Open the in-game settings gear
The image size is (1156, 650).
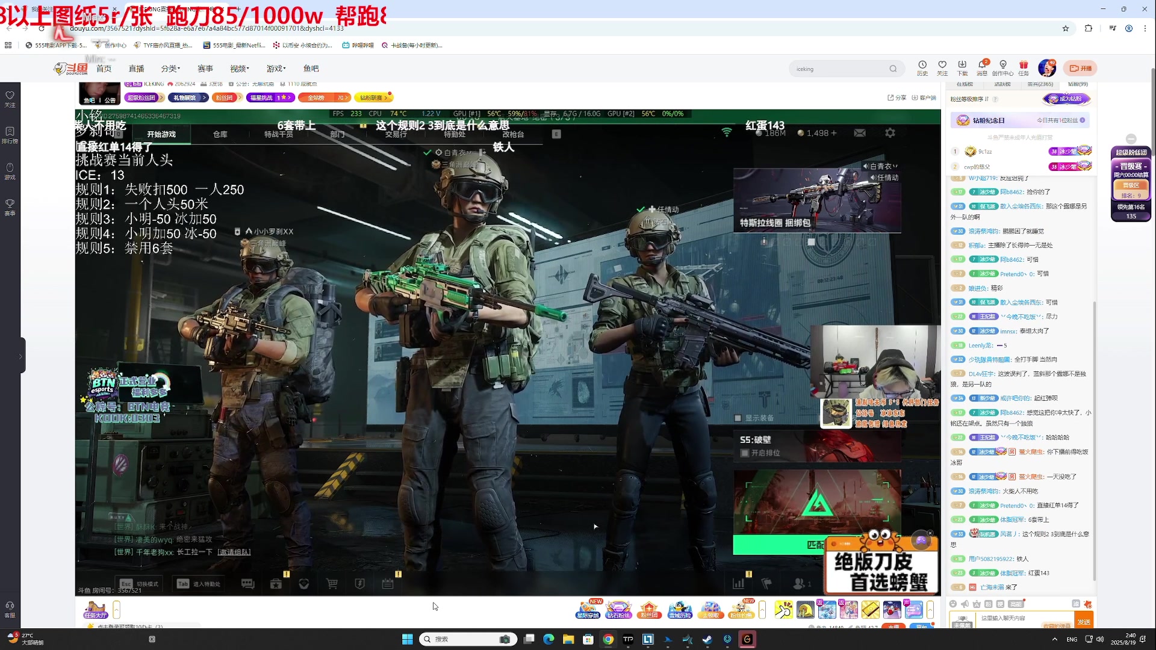click(890, 133)
